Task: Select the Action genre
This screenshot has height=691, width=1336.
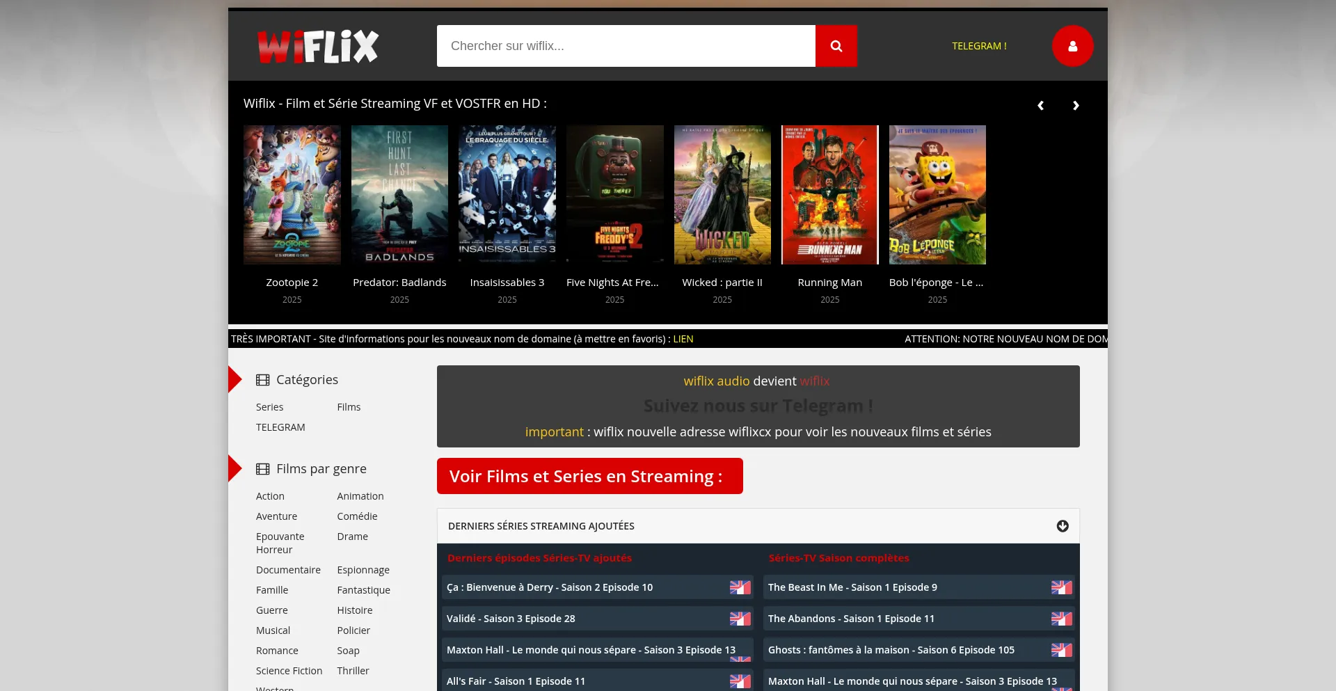Action: [x=270, y=496]
